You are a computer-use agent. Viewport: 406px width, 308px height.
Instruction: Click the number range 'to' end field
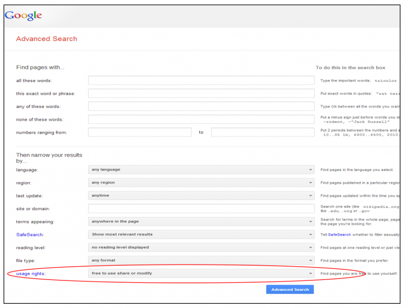tap(262, 132)
